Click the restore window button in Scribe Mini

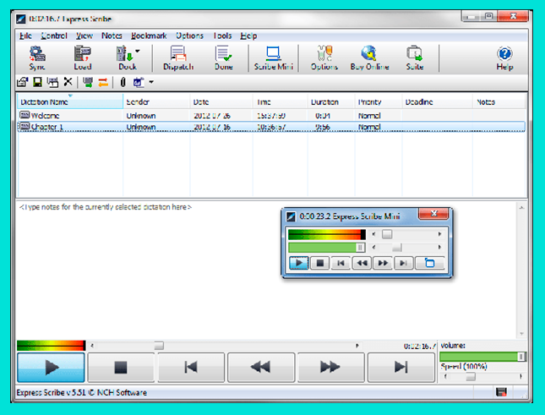coord(430,263)
